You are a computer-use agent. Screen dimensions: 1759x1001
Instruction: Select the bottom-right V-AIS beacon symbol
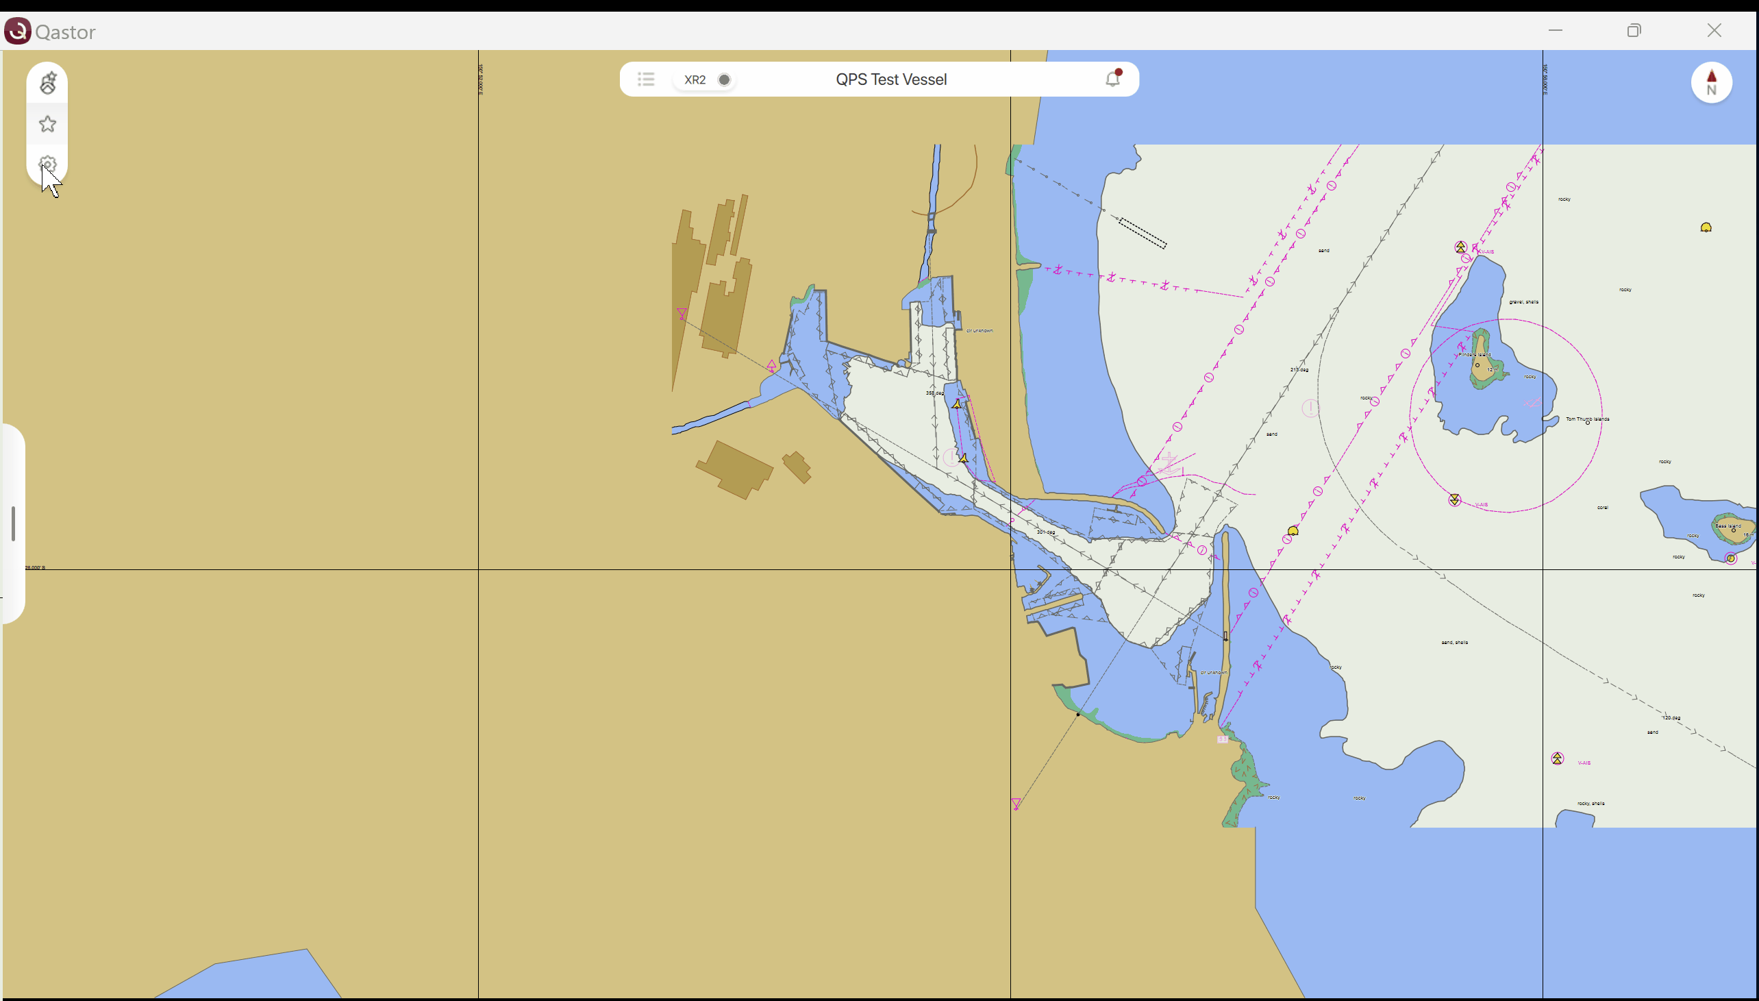coord(1557,758)
